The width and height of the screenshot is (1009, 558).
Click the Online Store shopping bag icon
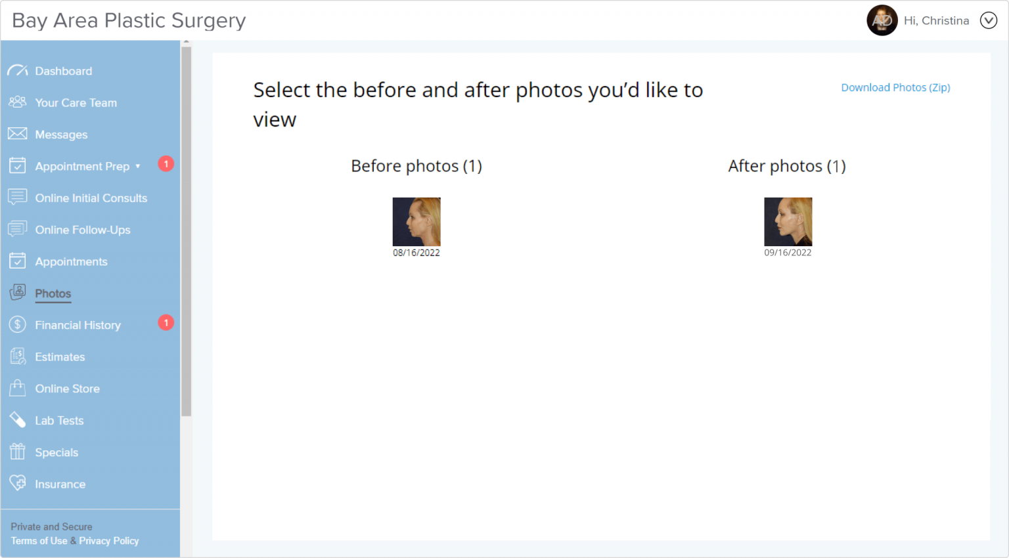point(18,388)
